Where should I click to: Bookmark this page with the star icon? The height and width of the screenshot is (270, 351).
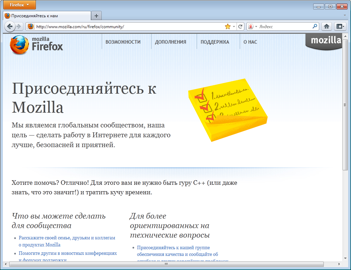[228, 26]
